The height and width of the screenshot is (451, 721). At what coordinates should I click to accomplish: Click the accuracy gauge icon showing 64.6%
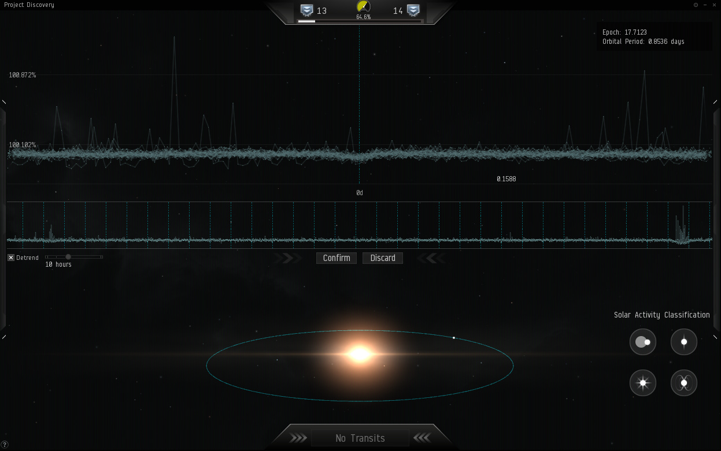click(x=363, y=7)
